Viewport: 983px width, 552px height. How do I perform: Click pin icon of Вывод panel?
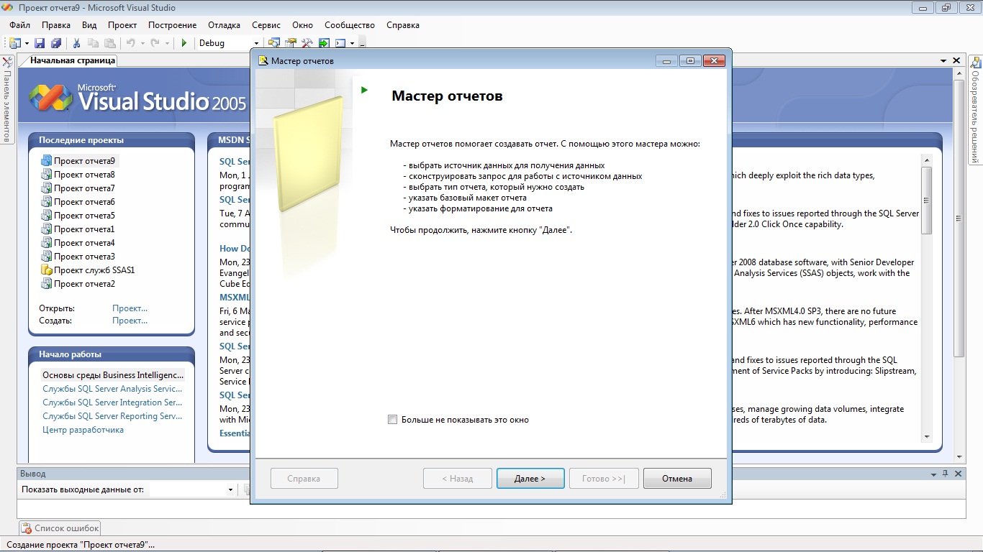coord(944,474)
